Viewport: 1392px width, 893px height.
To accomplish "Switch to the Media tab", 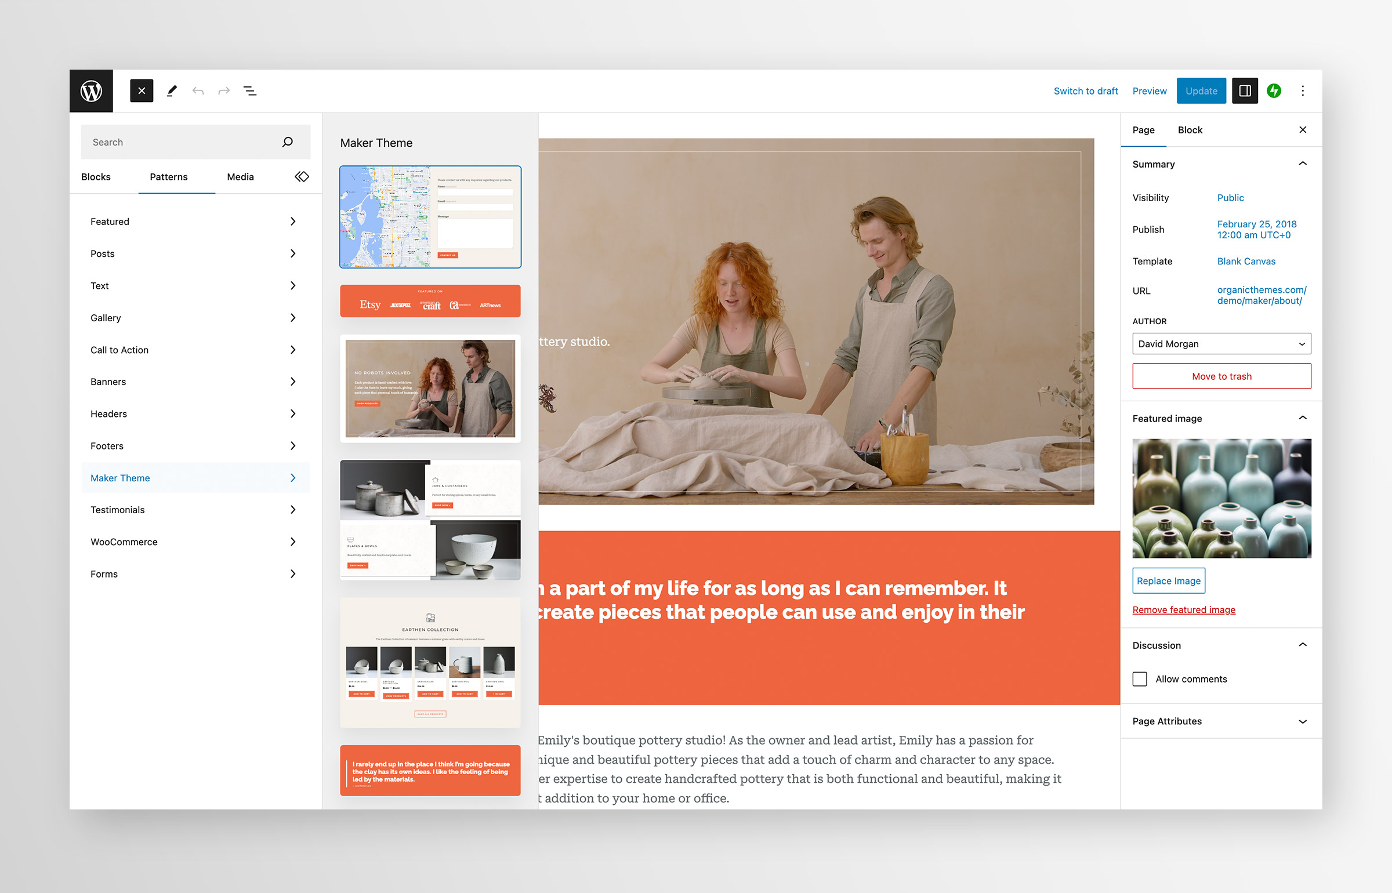I will (x=240, y=177).
